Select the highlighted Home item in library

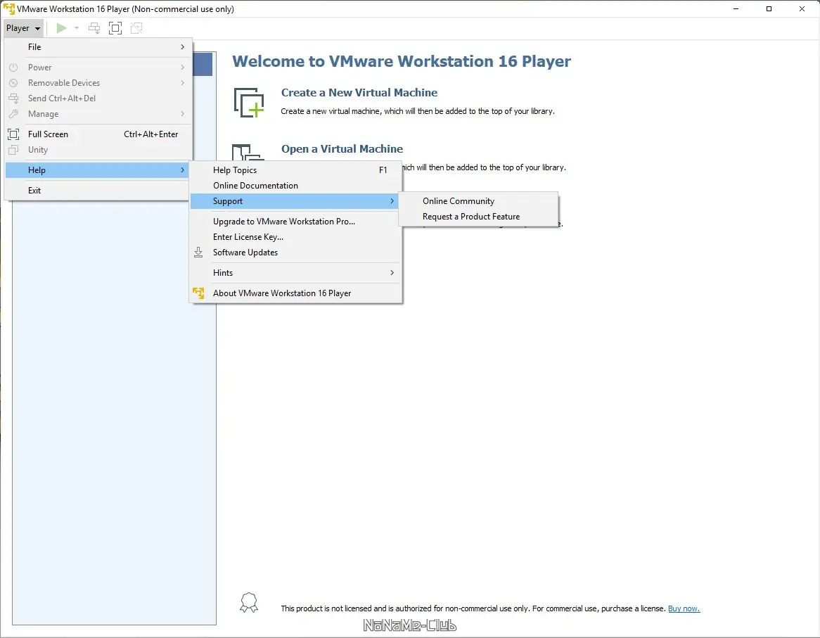click(203, 64)
